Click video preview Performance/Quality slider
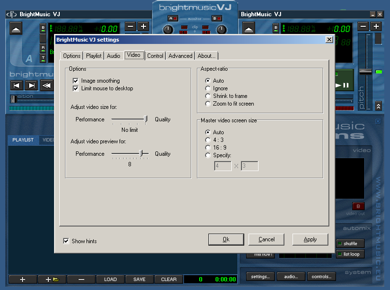 click(x=130, y=154)
